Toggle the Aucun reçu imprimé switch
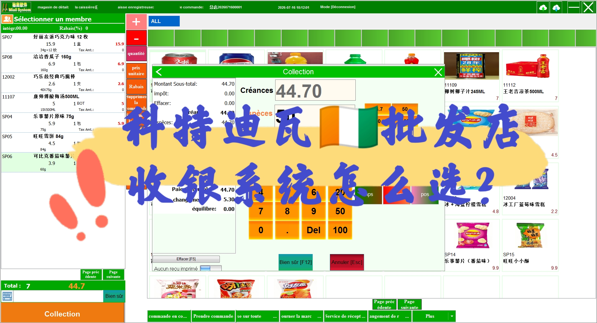This screenshot has width=597, height=323. pos(211,268)
